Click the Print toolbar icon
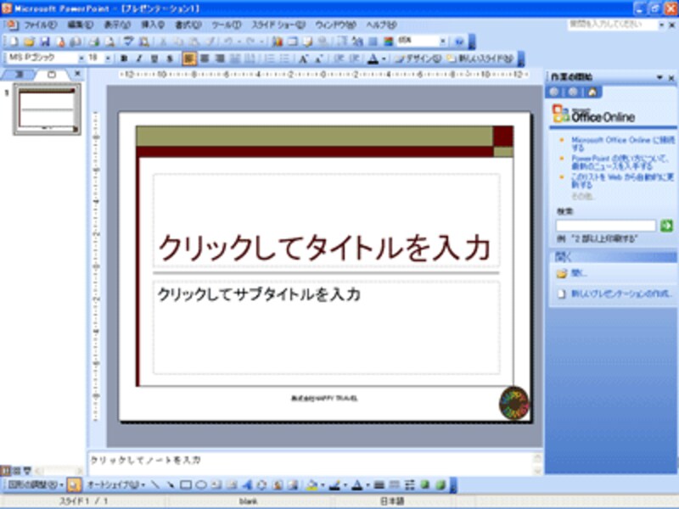 click(94, 42)
